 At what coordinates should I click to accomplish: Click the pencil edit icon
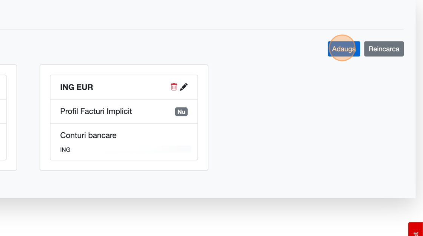[x=184, y=87]
